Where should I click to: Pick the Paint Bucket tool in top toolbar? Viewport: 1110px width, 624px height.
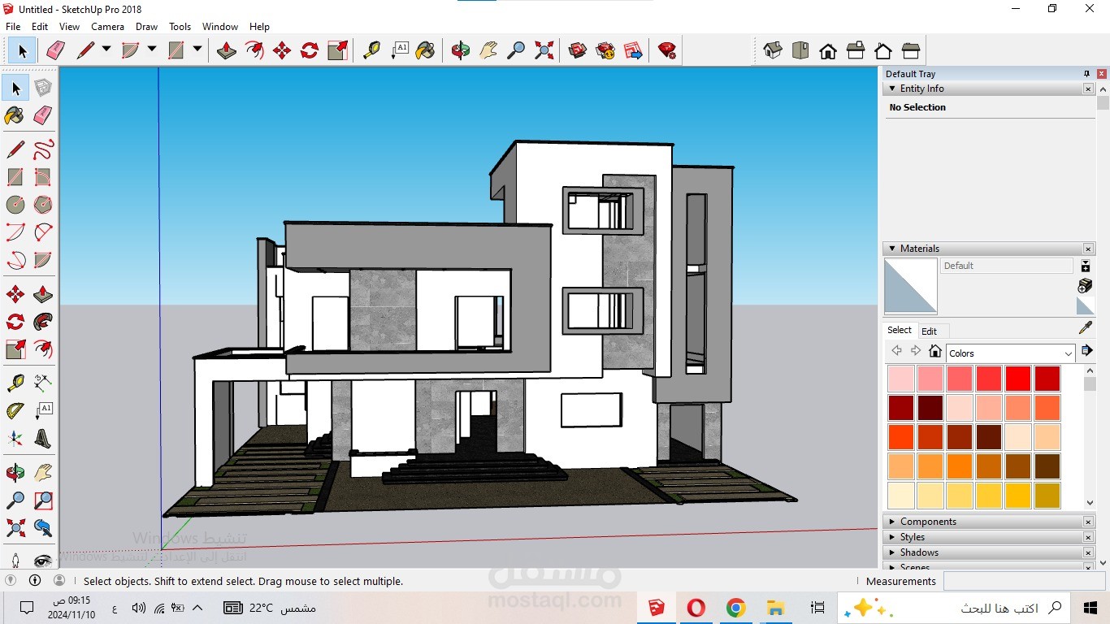[425, 50]
